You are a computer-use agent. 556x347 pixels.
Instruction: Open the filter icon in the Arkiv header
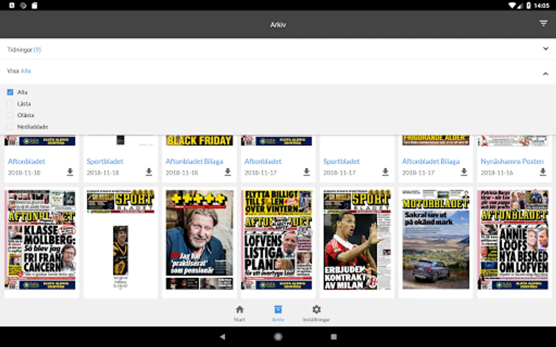pyautogui.click(x=543, y=24)
